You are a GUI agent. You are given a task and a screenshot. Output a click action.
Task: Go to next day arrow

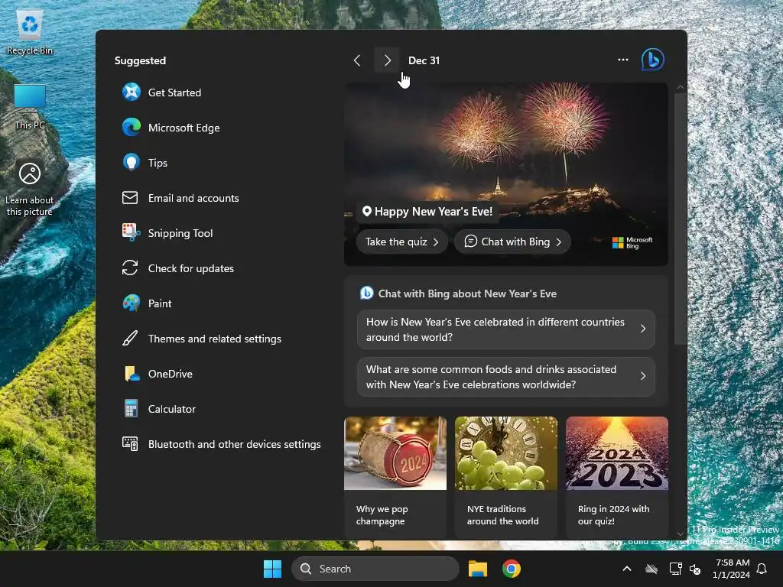click(387, 60)
